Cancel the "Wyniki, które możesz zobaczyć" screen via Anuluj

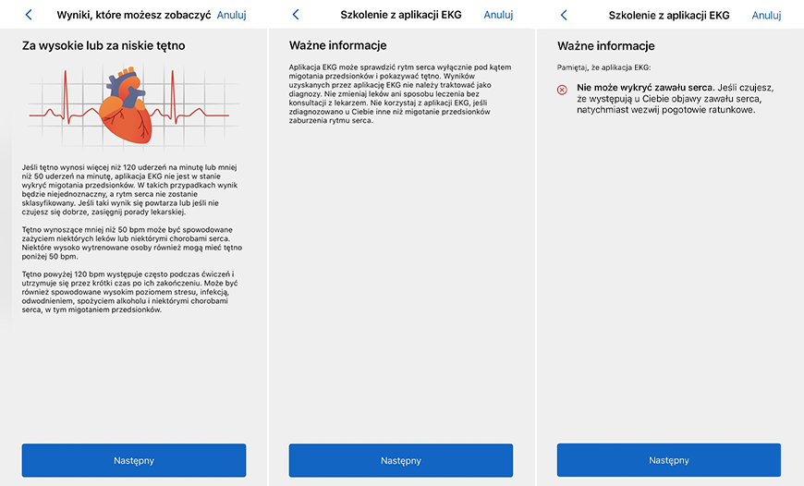click(x=231, y=15)
